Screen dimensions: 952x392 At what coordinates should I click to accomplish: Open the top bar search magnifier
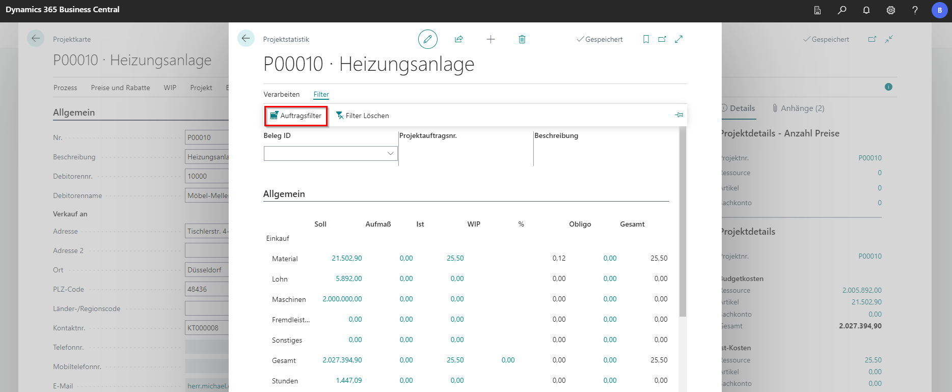[842, 10]
